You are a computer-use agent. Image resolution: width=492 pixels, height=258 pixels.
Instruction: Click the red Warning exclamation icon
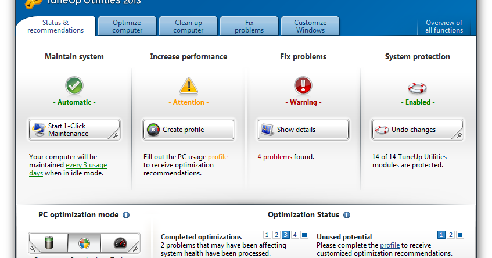point(303,85)
